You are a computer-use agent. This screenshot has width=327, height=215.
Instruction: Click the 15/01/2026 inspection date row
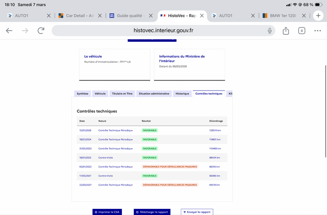(x=85, y=130)
